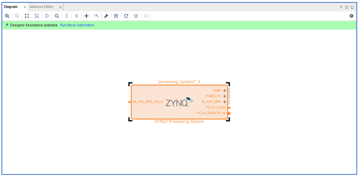Click the Regenerate Layout refresh icon
The image size is (358, 176).
click(126, 16)
